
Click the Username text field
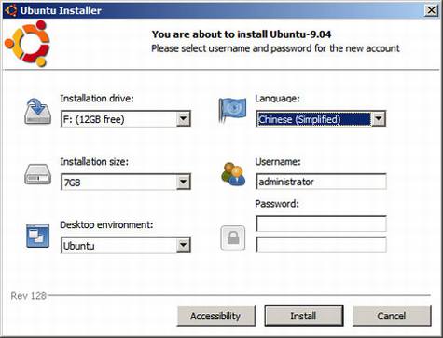point(321,182)
